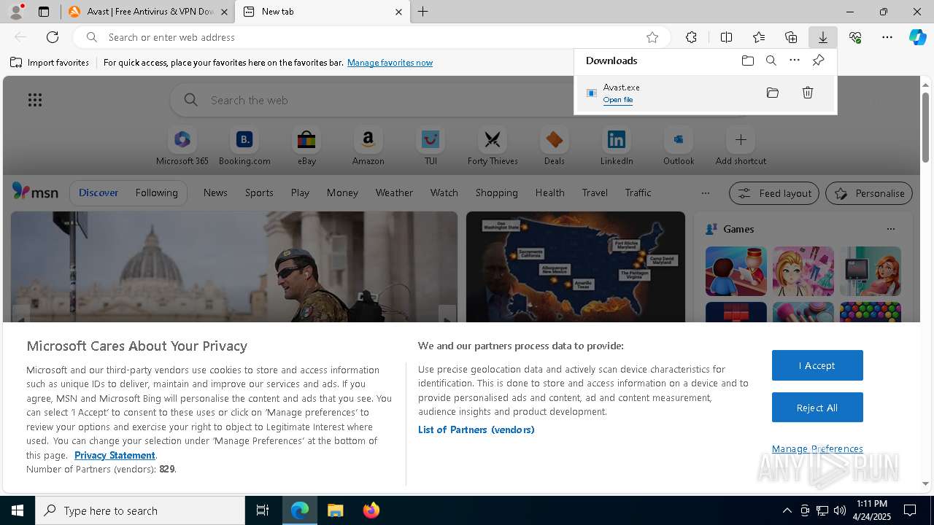
Task: Click the taskbar search box
Action: (x=140, y=510)
